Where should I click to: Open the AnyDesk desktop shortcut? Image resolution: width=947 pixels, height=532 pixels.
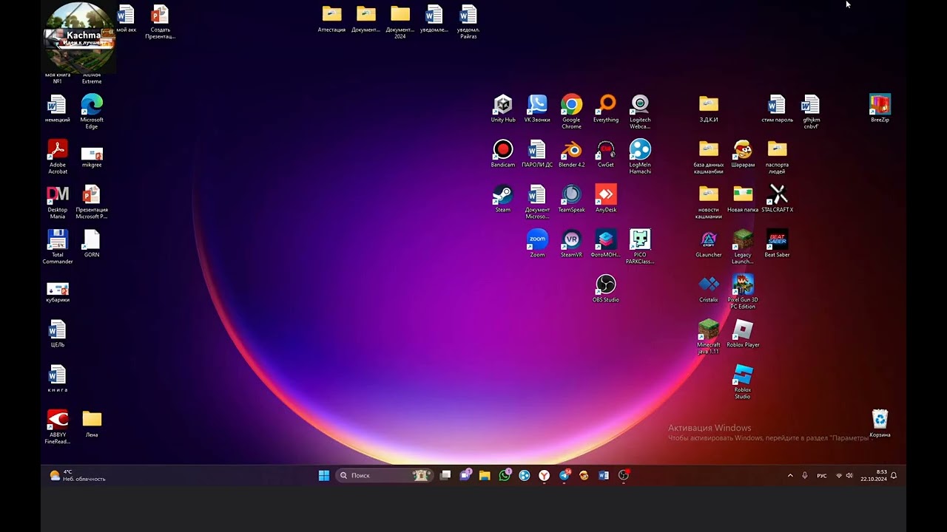(606, 199)
